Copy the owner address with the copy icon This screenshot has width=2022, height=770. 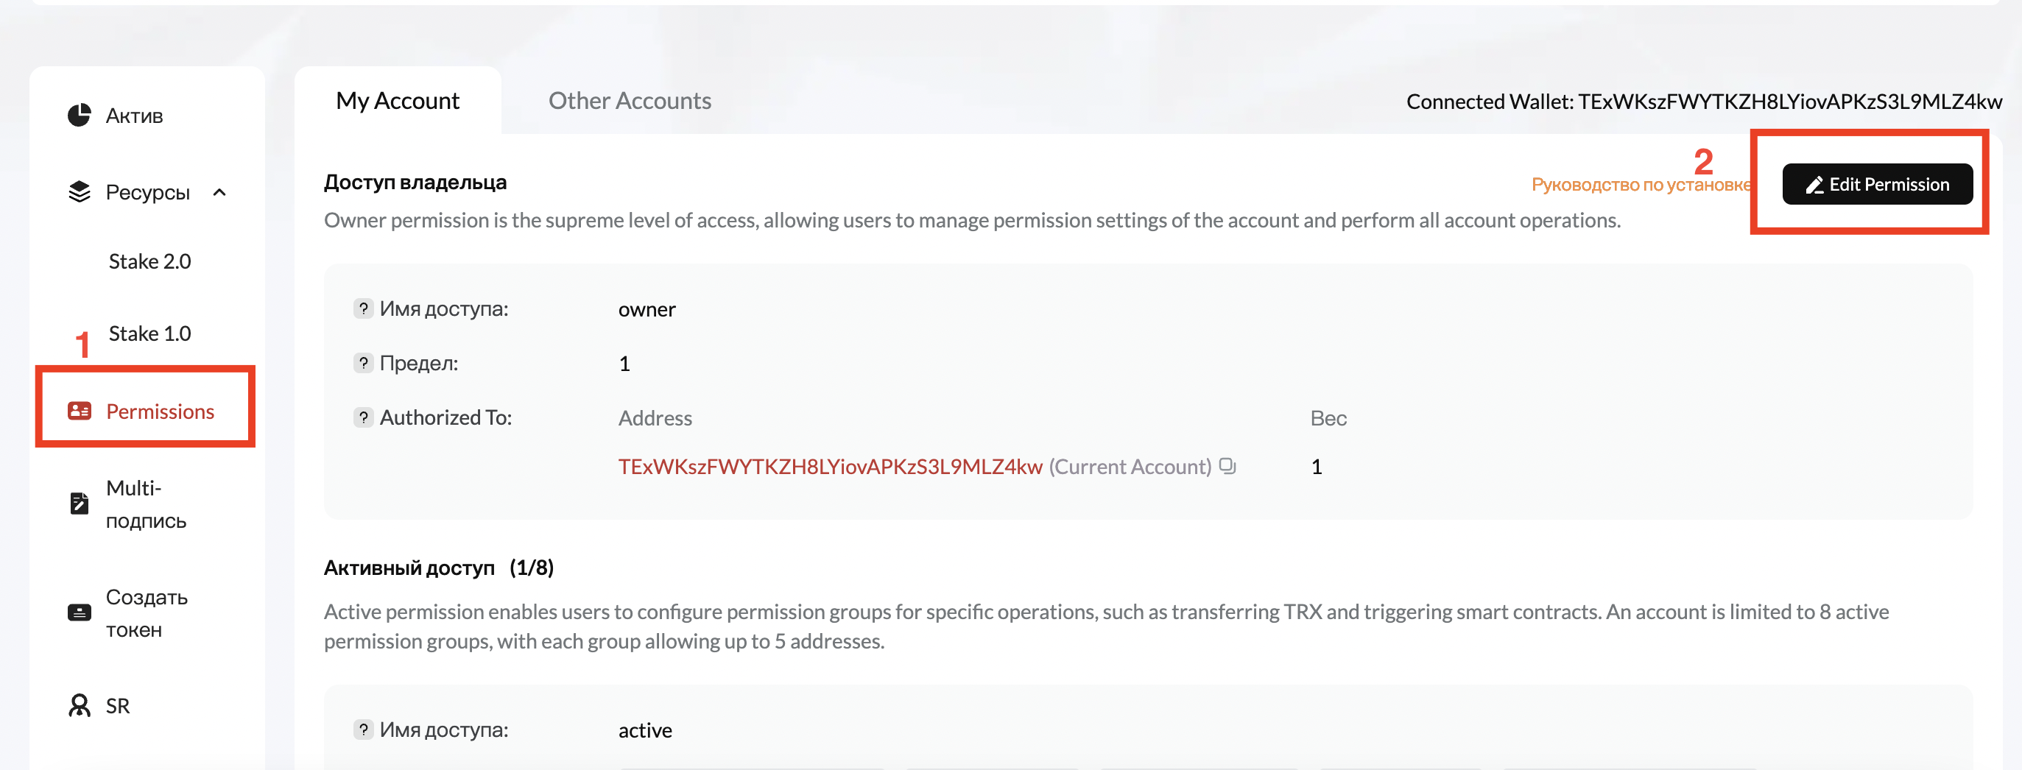[1227, 466]
